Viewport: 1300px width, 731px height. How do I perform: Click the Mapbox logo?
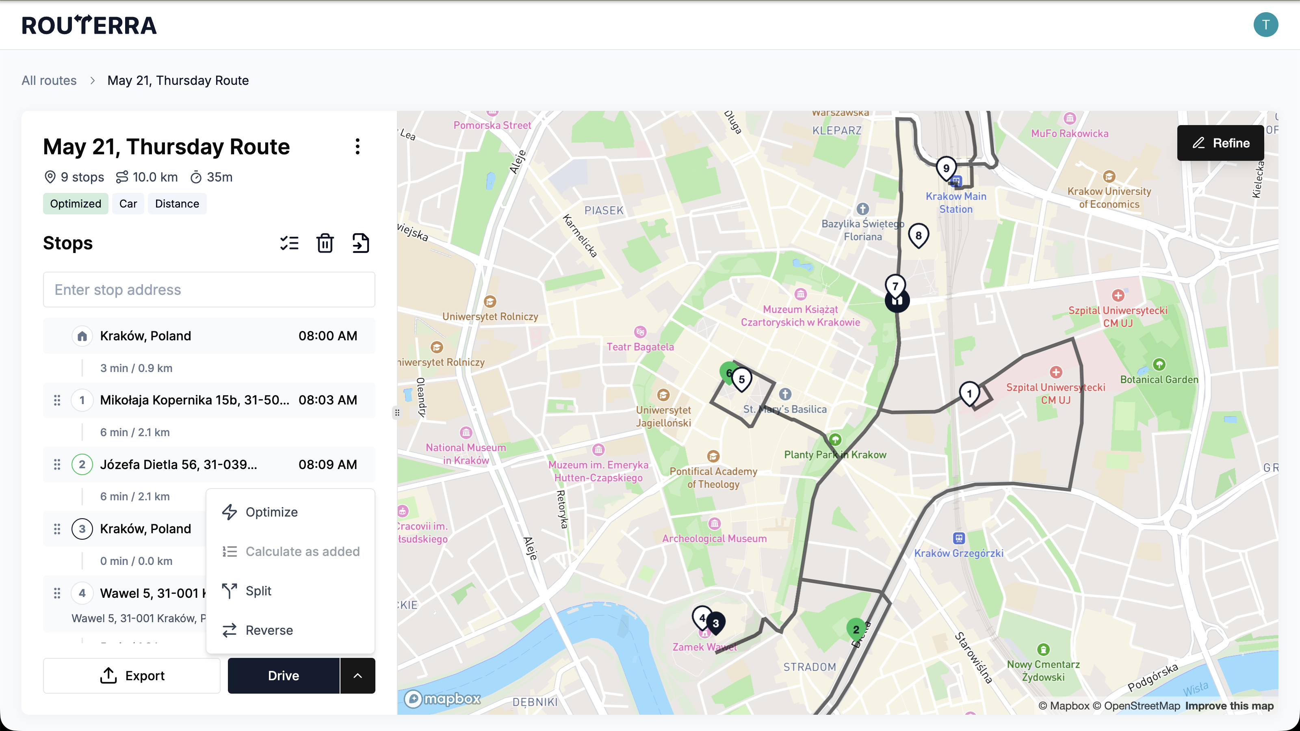[442, 699]
